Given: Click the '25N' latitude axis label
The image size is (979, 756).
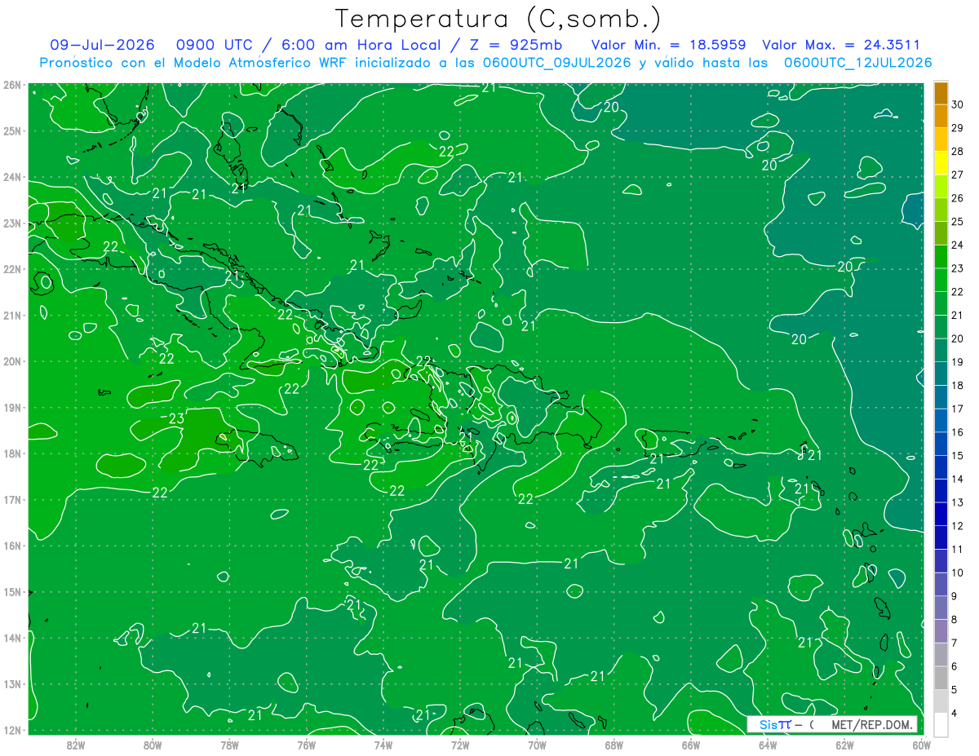Looking at the screenshot, I should pyautogui.click(x=11, y=130).
